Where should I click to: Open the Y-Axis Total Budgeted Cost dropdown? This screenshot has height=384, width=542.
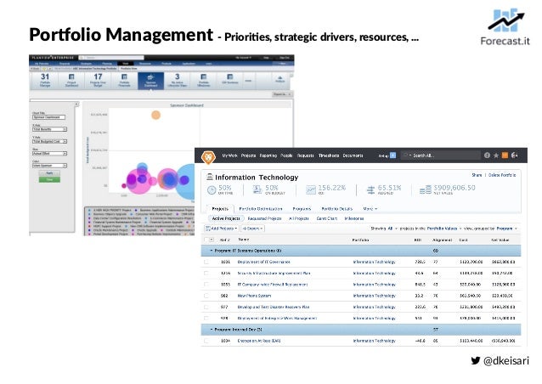point(49,141)
